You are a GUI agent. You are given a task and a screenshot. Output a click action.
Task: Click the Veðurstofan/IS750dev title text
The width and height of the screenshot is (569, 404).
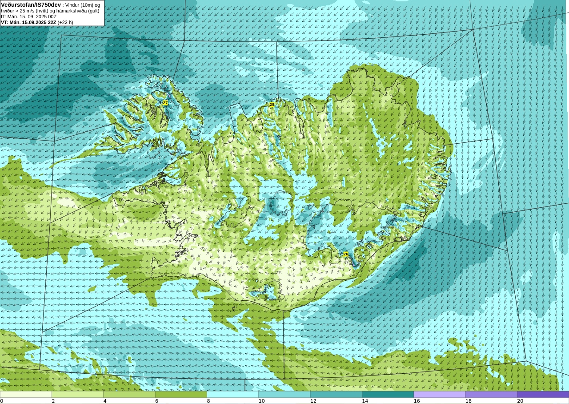point(31,4)
